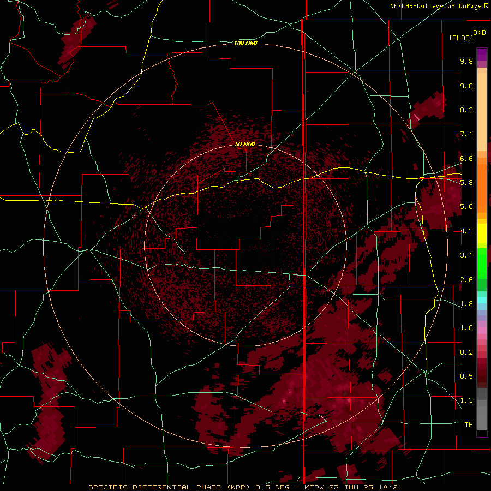Viewport: 491px width, 491px height.
Task: Select the -0.5 value on color scale
Action: 464,376
